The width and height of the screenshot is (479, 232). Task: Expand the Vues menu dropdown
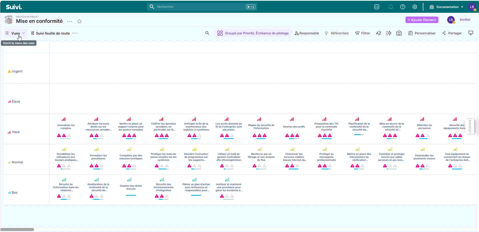[16, 33]
